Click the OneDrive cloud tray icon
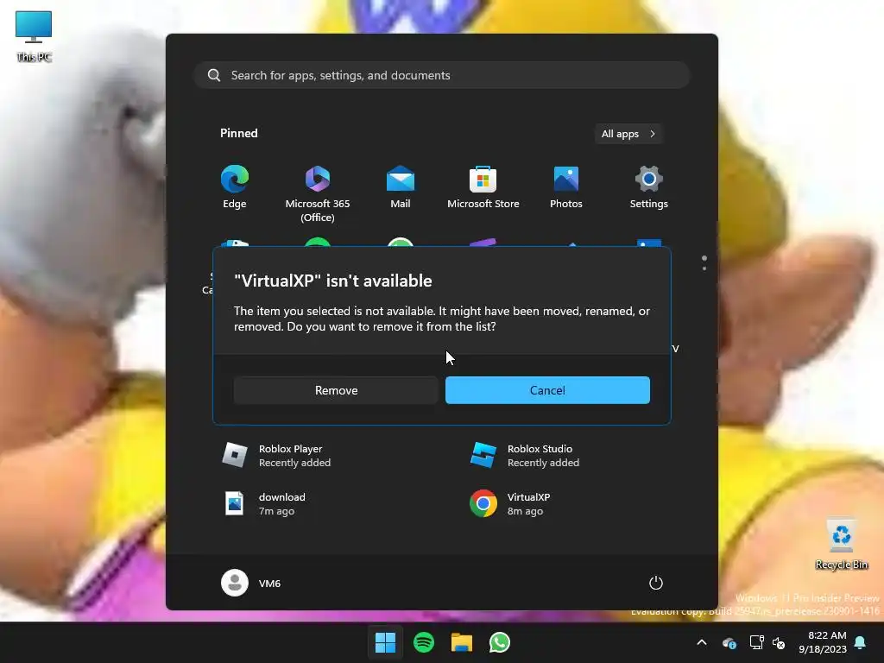Image resolution: width=884 pixels, height=663 pixels. 729,642
